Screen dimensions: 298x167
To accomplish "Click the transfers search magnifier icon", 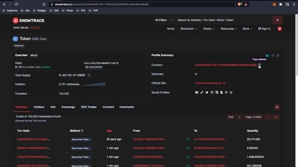I will (x=277, y=107).
